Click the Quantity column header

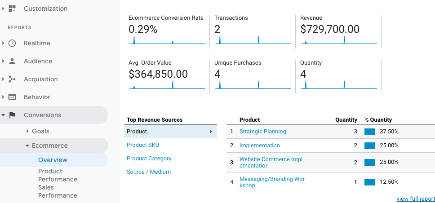[x=346, y=120]
